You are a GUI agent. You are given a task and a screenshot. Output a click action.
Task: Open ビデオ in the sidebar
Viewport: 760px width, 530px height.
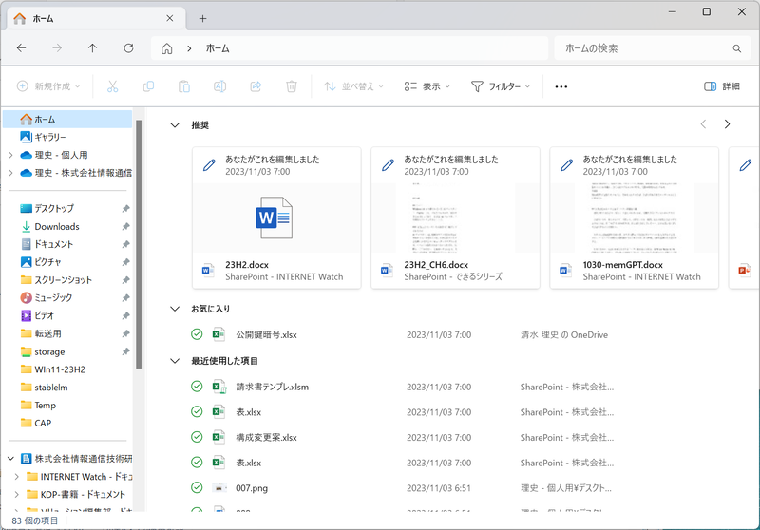coord(37,315)
